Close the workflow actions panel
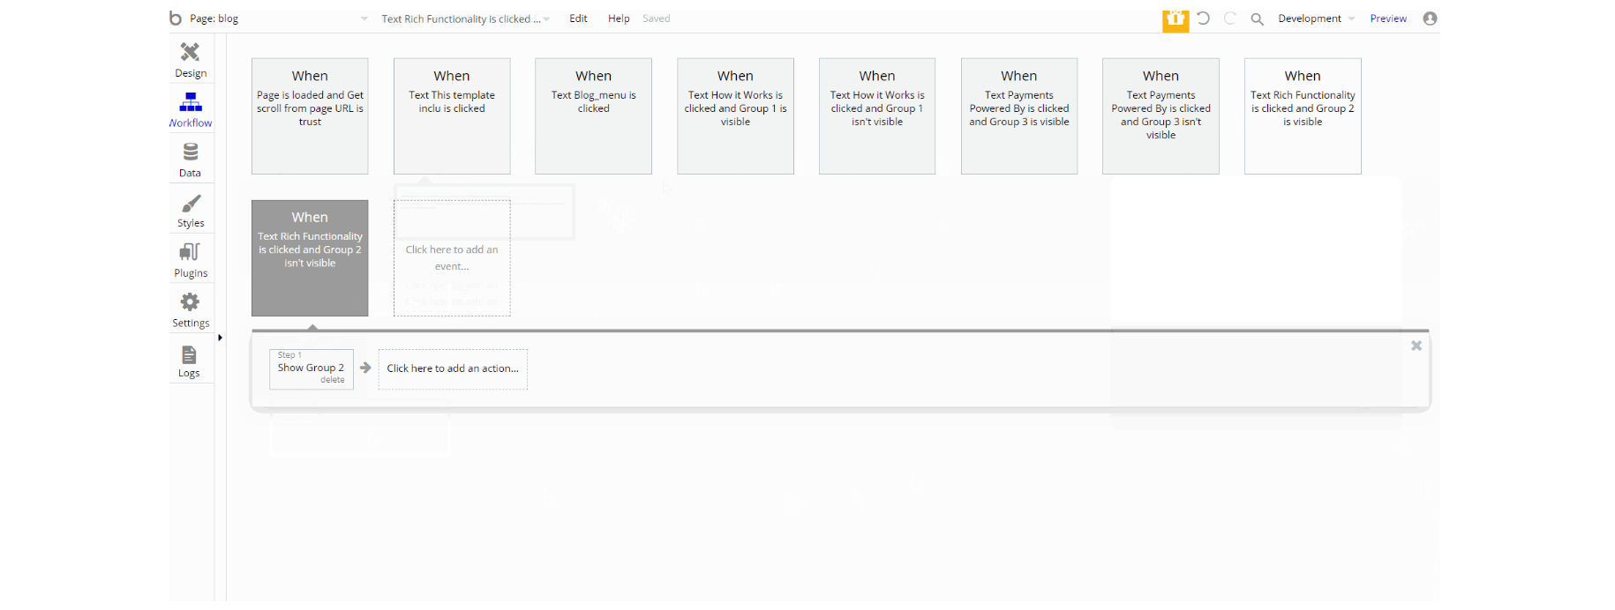Screen dimensions: 1615x610 click(1416, 346)
